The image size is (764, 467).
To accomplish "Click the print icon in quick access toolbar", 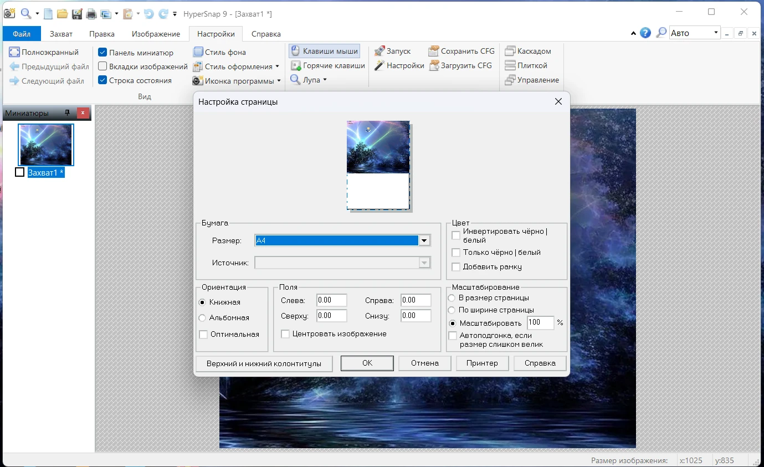I will pos(91,13).
